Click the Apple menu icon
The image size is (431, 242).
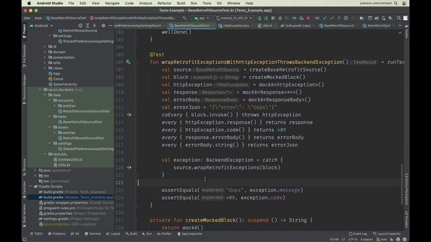[29, 3]
